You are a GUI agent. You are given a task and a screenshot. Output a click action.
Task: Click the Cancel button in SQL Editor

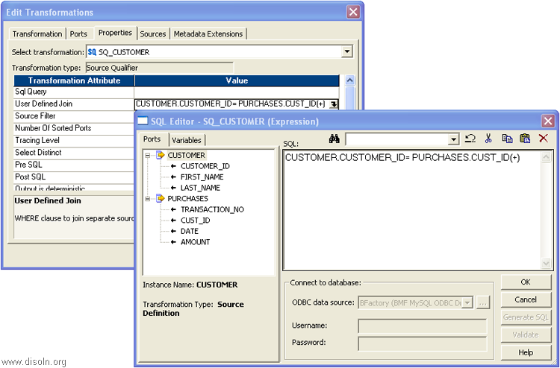tap(526, 299)
